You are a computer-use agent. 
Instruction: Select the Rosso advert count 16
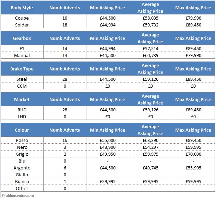pos(64,141)
